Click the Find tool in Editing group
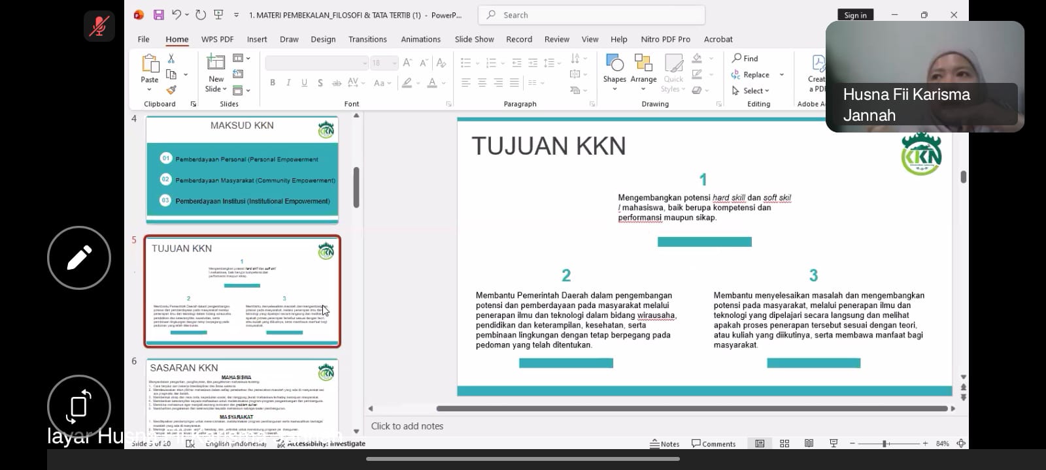The image size is (1046, 470). coord(745,58)
